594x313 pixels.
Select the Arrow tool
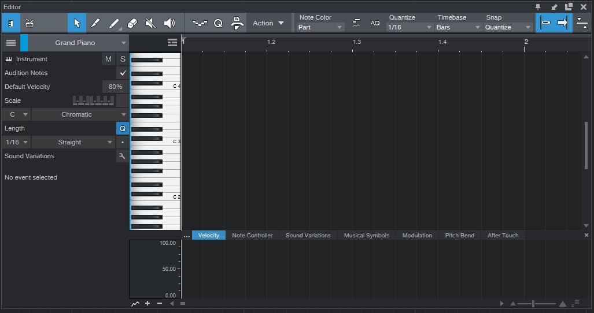[x=77, y=23]
